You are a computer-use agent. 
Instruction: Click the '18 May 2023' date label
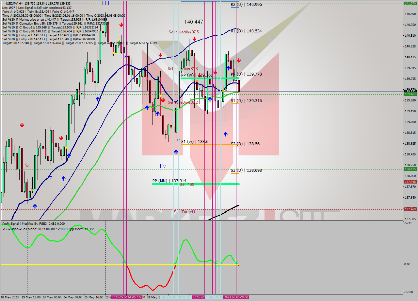(x=9, y=297)
